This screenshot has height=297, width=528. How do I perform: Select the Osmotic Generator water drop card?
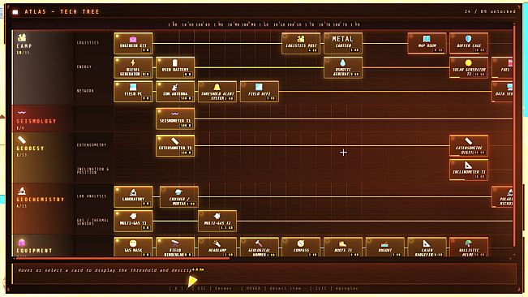click(x=343, y=67)
